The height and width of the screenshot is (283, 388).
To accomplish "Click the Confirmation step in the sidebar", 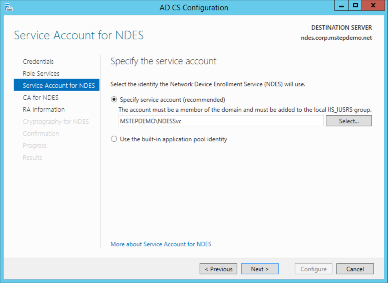I will click(x=41, y=133).
